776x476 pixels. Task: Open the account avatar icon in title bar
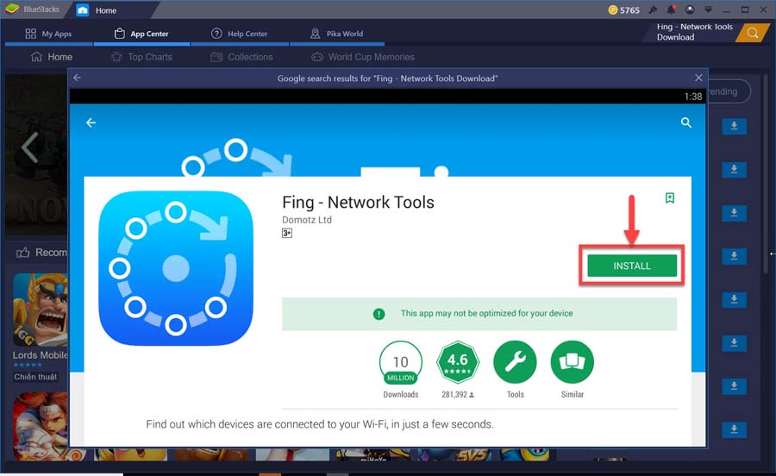pos(690,9)
